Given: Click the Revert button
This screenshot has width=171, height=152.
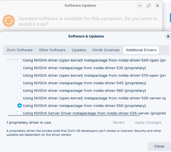Looking at the screenshot, I should (x=119, y=123).
